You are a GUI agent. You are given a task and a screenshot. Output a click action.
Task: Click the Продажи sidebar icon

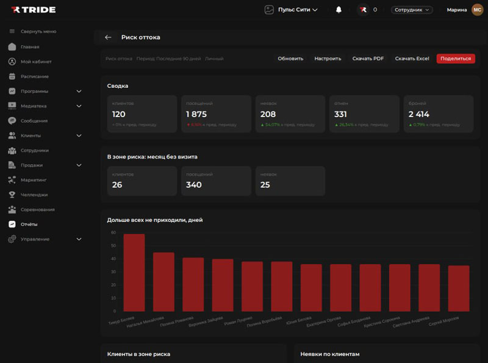pos(12,165)
